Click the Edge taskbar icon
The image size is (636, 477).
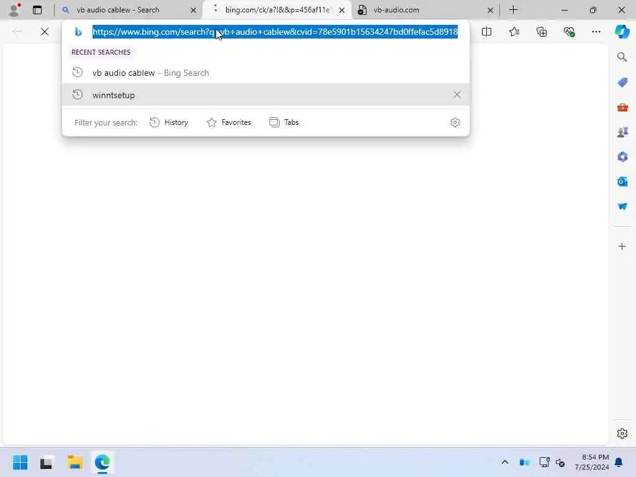[102, 462]
